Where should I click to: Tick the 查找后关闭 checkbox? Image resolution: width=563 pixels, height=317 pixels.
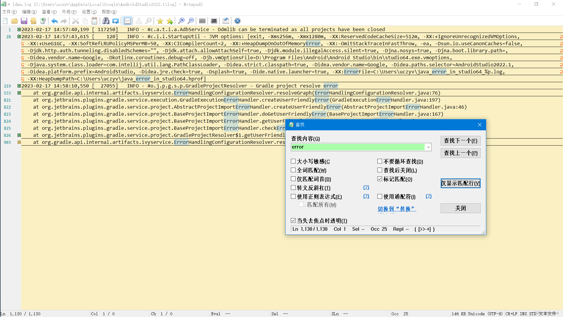coord(380,170)
